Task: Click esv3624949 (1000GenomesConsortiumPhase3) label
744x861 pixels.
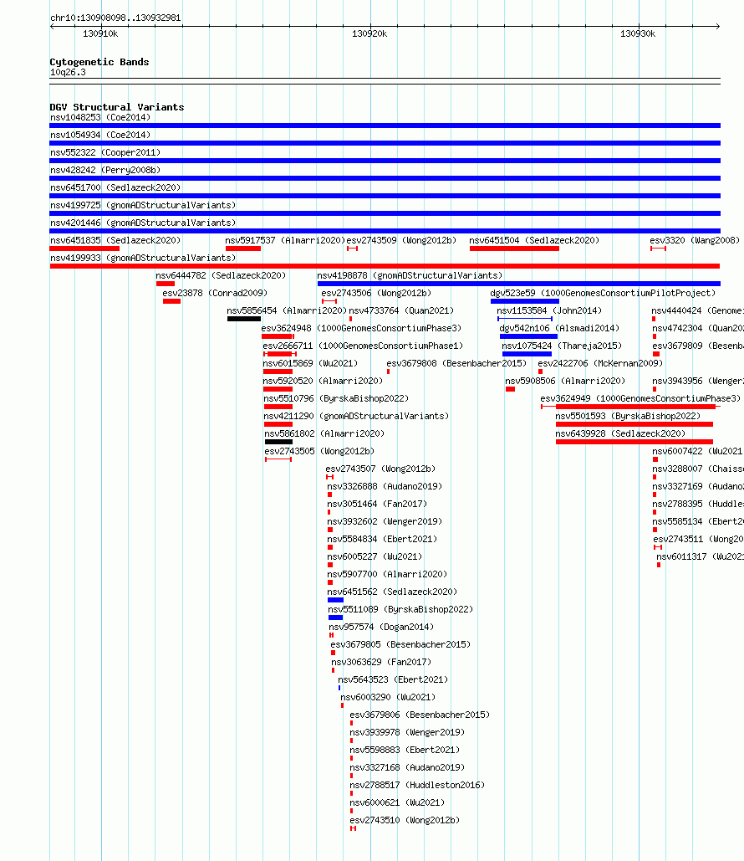Action: click(640, 398)
